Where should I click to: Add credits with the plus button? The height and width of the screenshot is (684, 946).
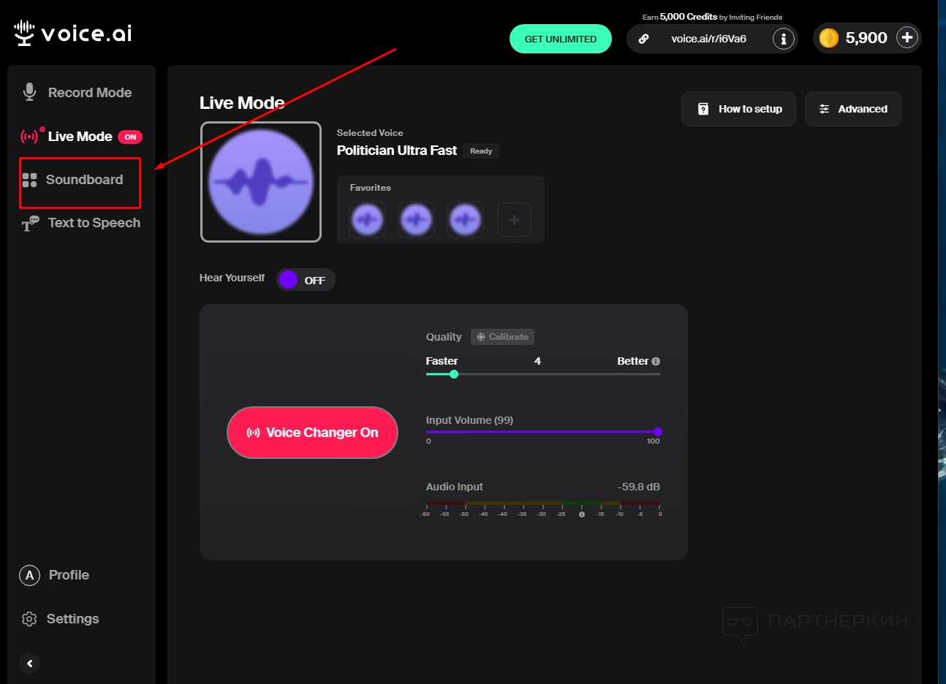pyautogui.click(x=907, y=38)
